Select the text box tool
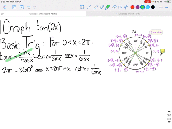Screen dimensions: 172x129 tap(82, 7)
